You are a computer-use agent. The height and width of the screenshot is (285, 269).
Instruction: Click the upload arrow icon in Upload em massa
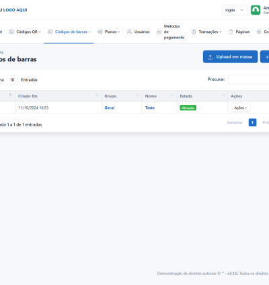pos(210,57)
